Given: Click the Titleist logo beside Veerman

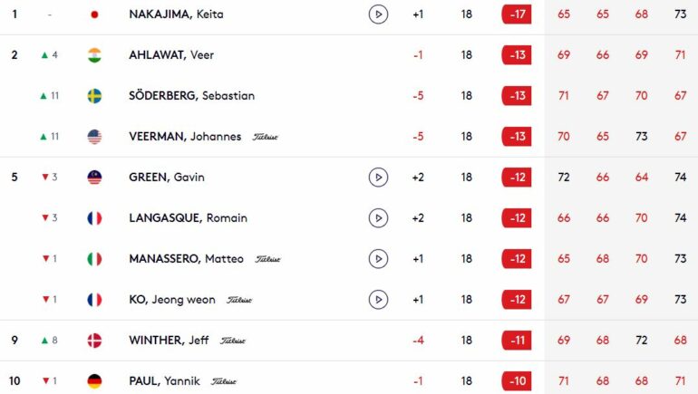Looking at the screenshot, I should coord(266,137).
